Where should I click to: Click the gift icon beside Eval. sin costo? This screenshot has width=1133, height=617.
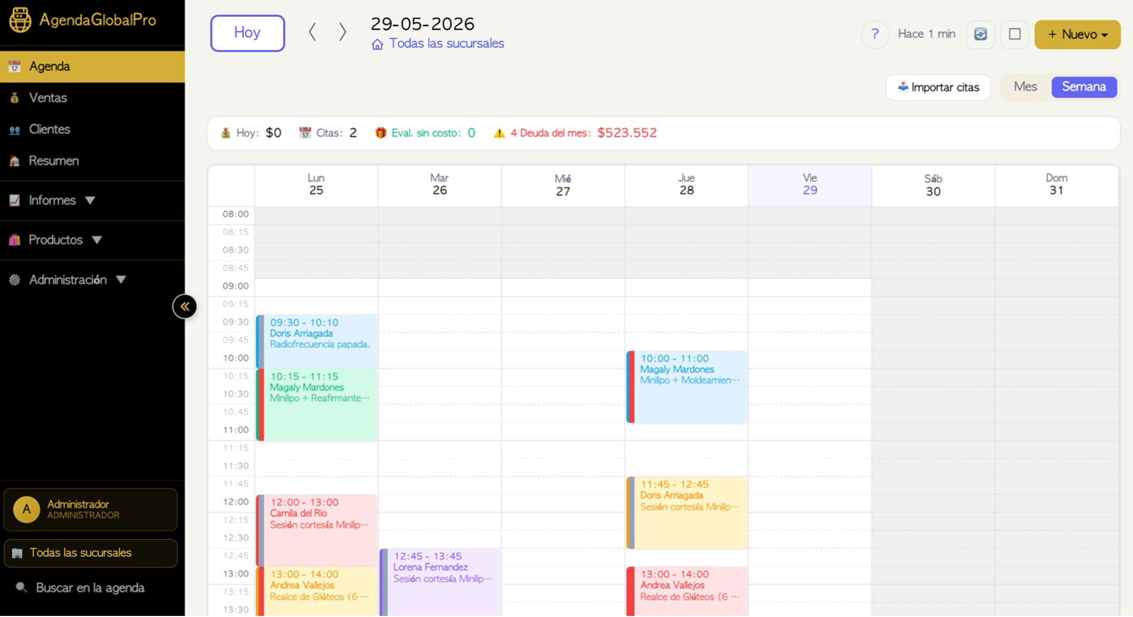(x=381, y=133)
